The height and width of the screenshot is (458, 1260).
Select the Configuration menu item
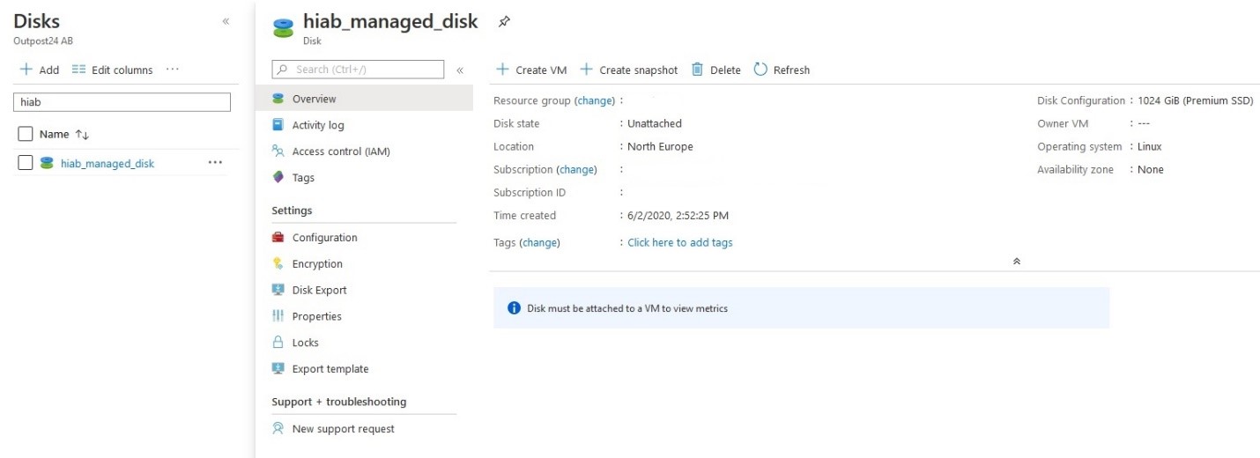[324, 238]
